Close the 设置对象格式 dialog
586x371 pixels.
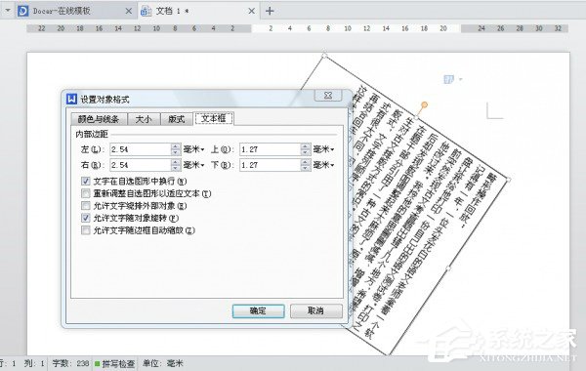coord(328,96)
